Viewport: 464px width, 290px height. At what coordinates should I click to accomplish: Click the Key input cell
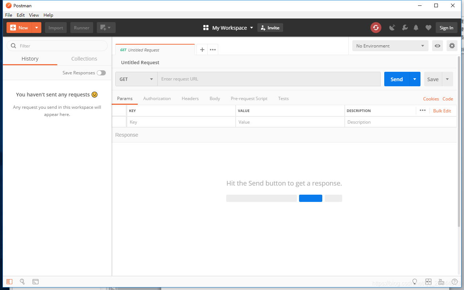pyautogui.click(x=181, y=122)
